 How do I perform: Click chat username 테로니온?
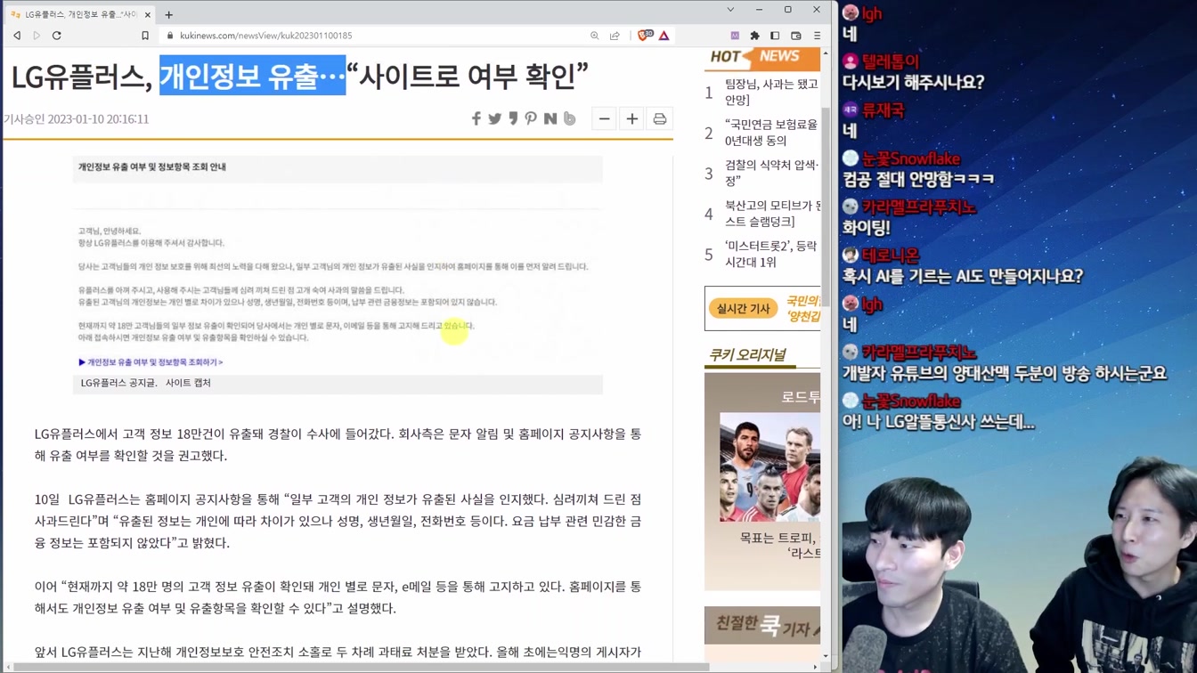point(891,255)
